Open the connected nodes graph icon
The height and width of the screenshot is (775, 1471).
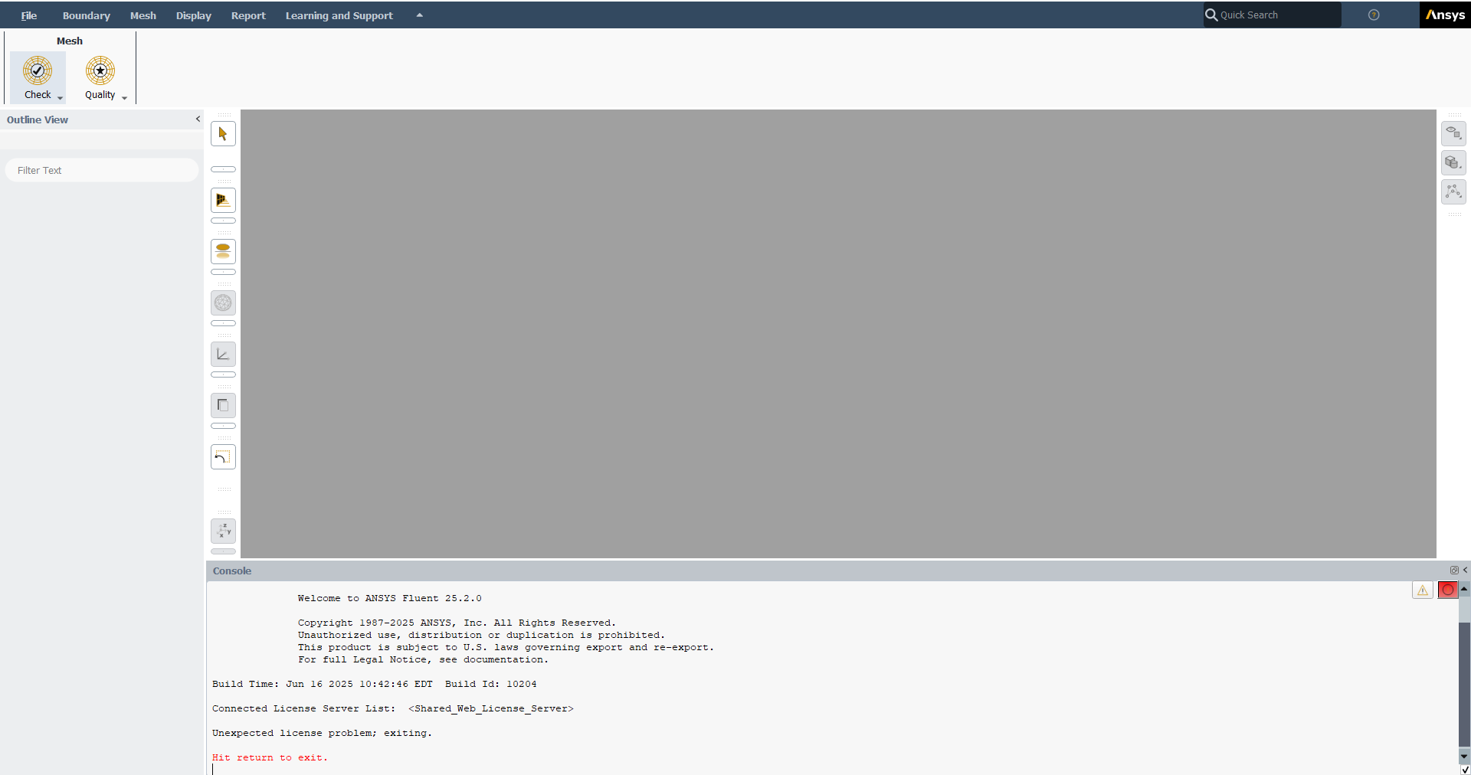1453,191
